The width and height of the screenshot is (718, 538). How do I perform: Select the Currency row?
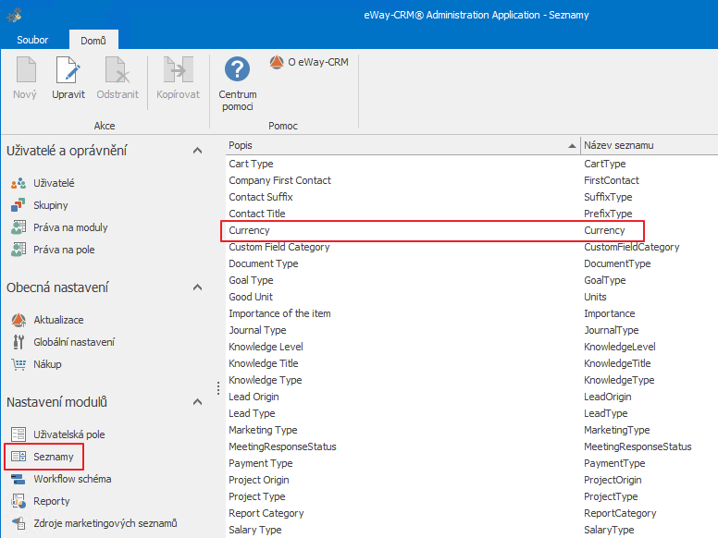(x=472, y=230)
